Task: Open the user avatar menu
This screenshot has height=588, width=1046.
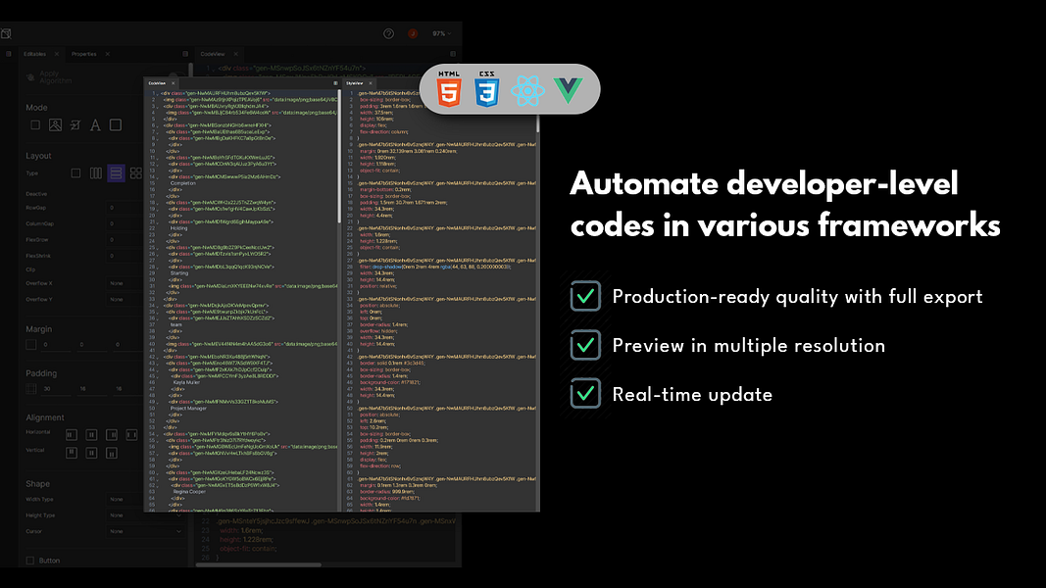Action: 413,33
